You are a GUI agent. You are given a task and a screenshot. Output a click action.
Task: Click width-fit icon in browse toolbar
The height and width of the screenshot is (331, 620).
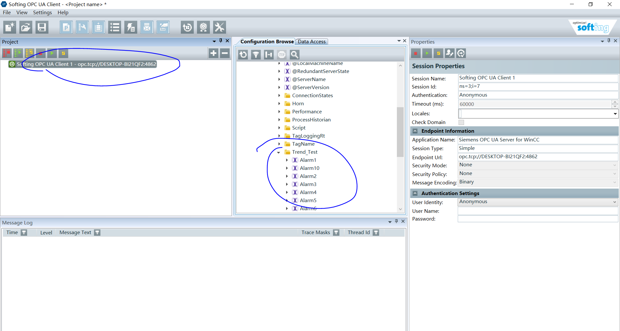coord(269,55)
